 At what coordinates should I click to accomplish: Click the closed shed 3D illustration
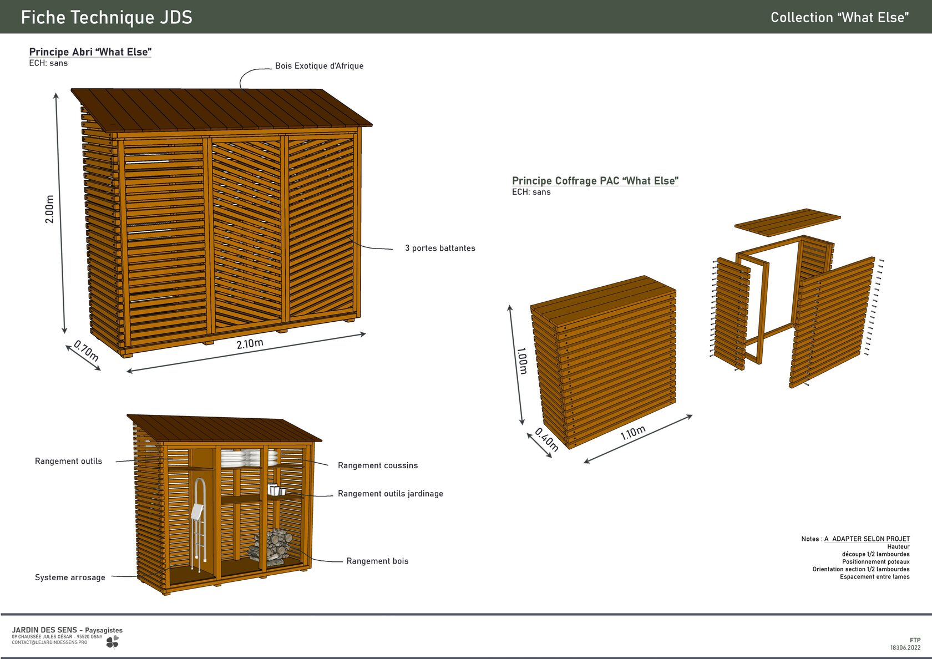[x=222, y=222]
